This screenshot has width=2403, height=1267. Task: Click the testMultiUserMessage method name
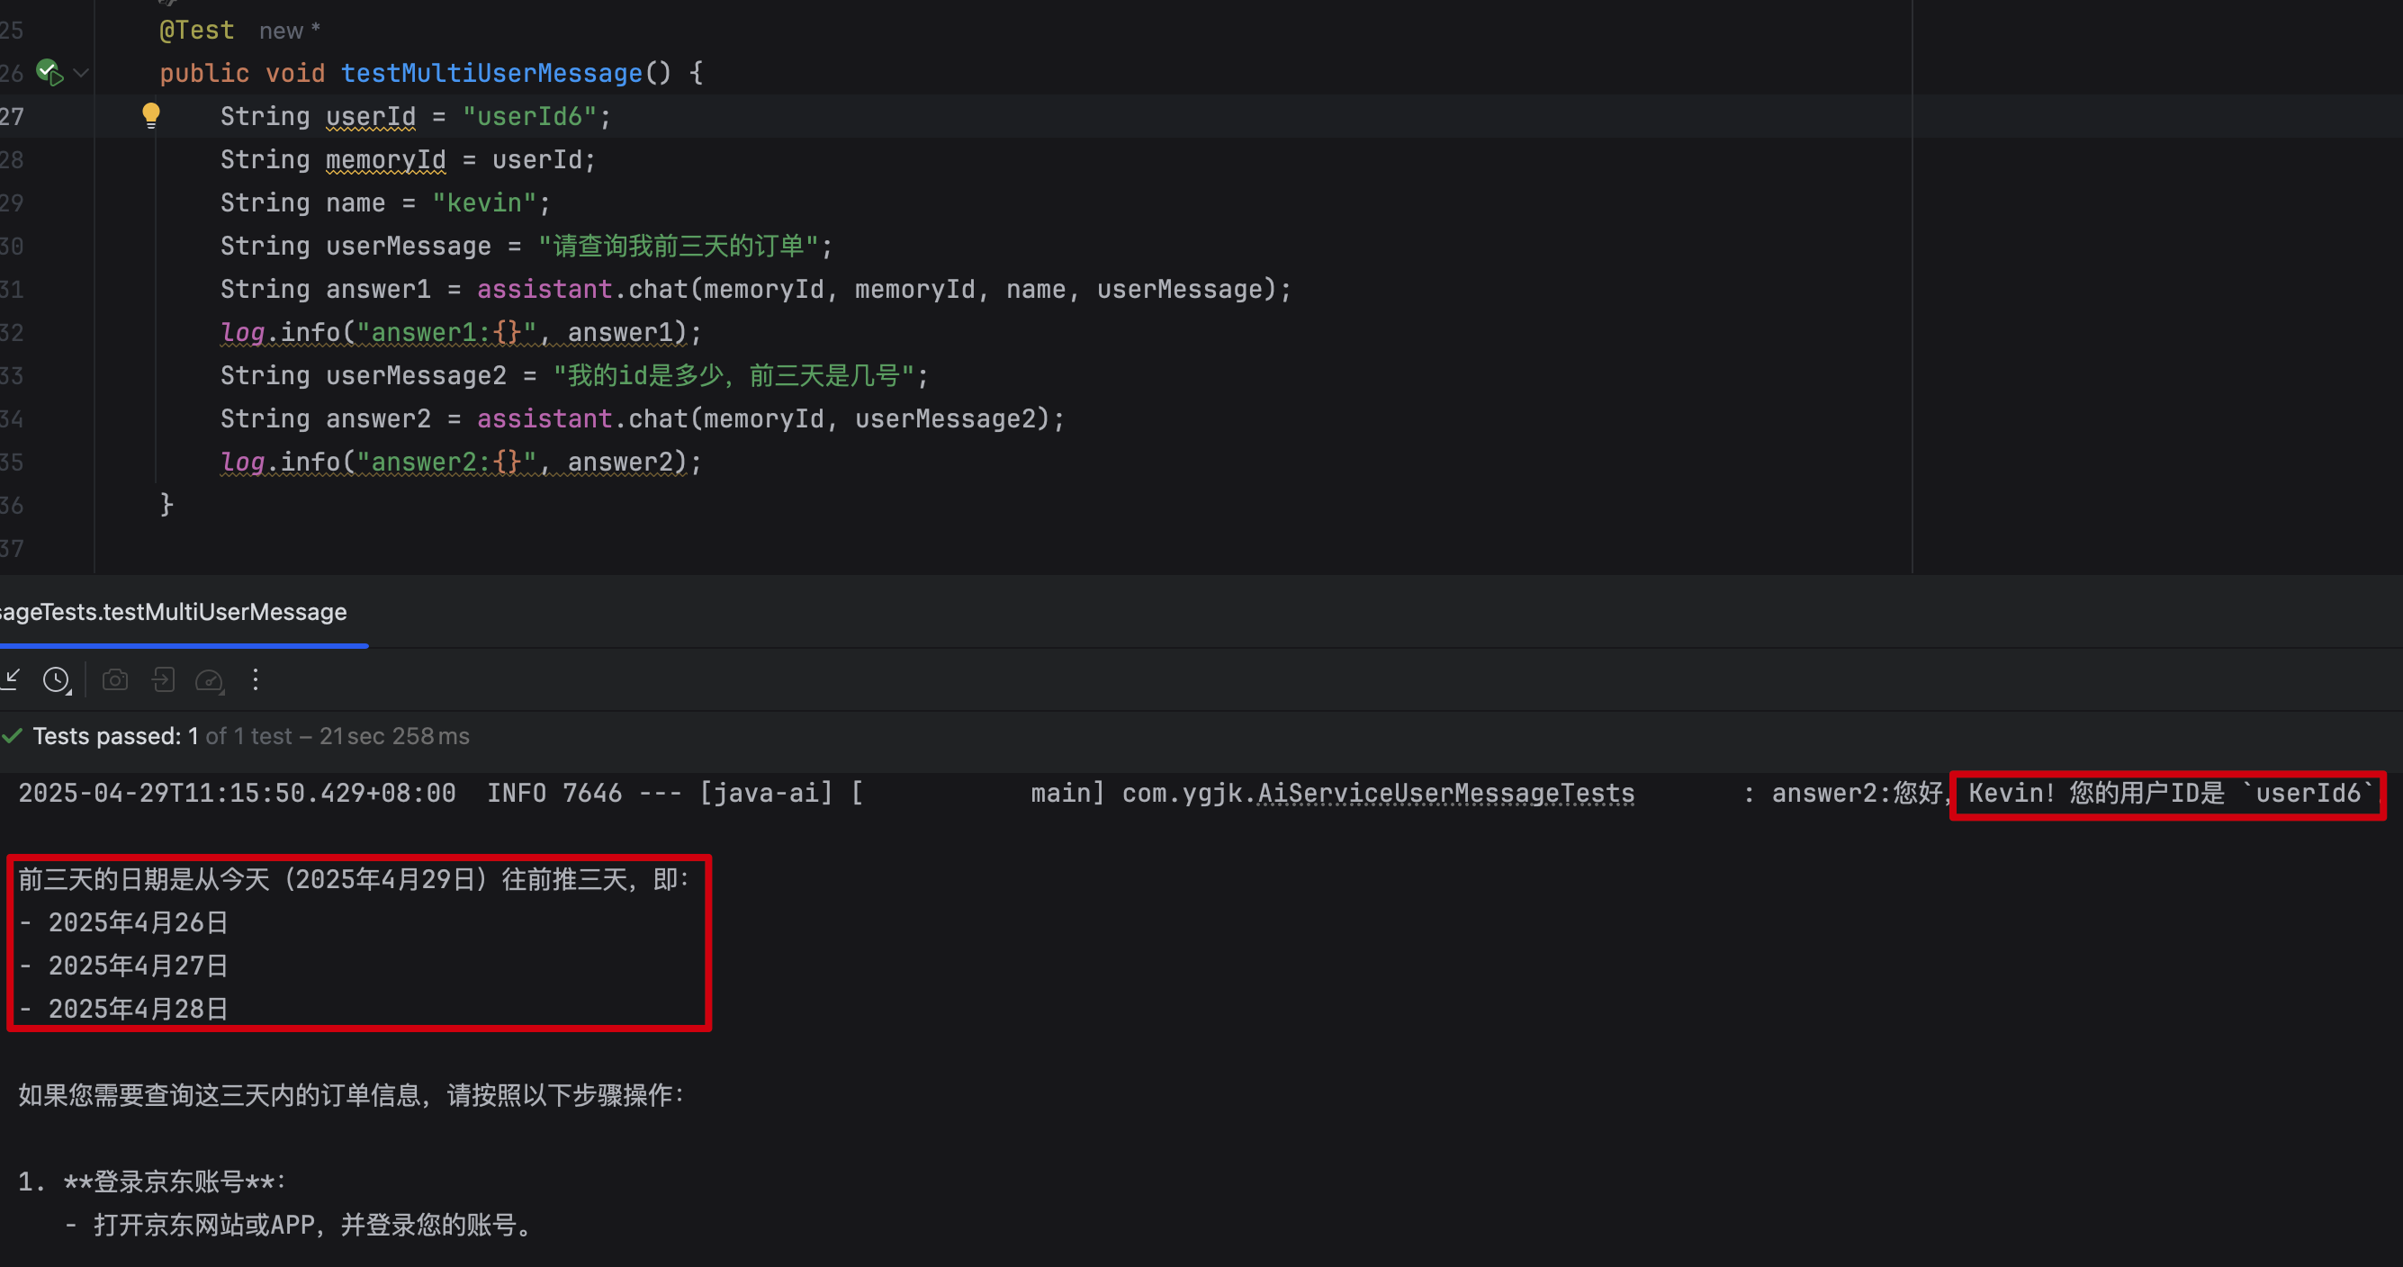pos(491,73)
